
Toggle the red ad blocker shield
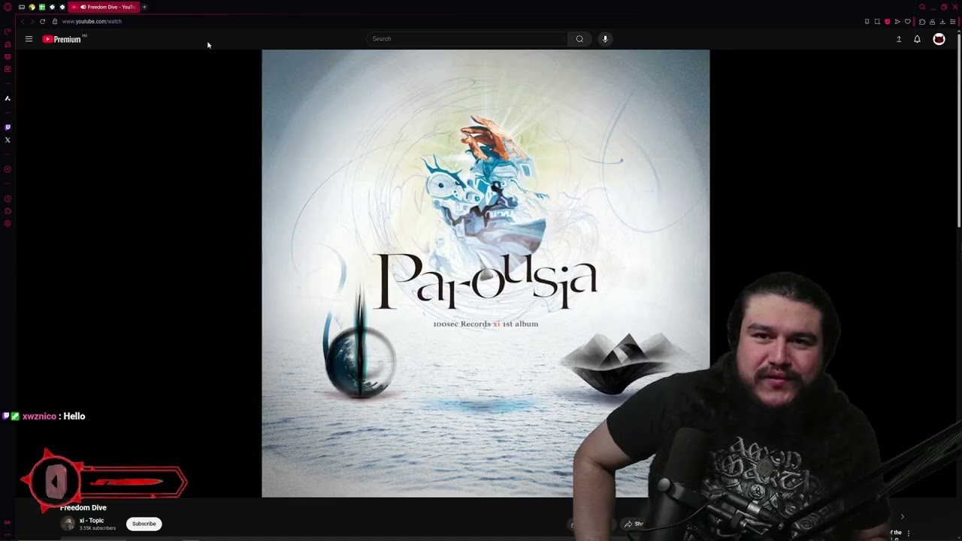(x=887, y=22)
